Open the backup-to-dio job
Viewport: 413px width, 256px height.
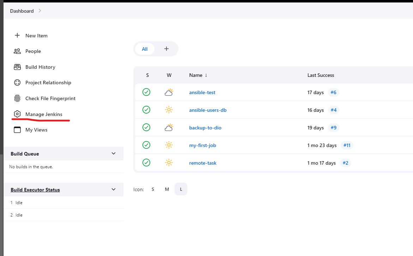coord(205,128)
